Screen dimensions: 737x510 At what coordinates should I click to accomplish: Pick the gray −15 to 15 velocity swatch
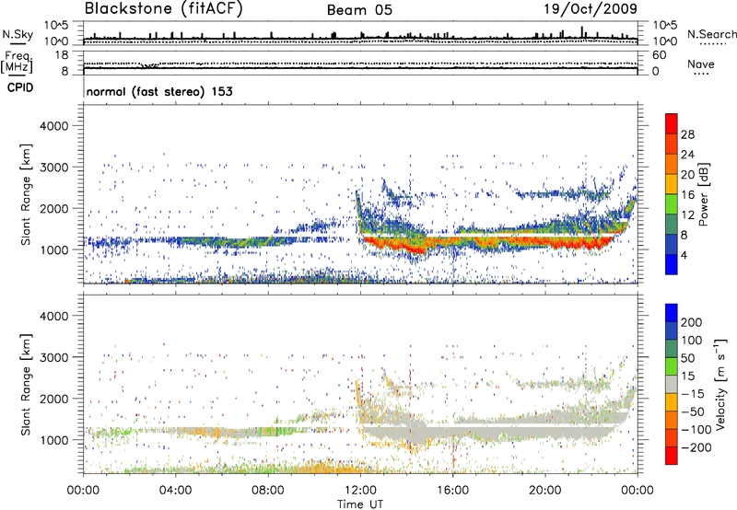pos(672,384)
